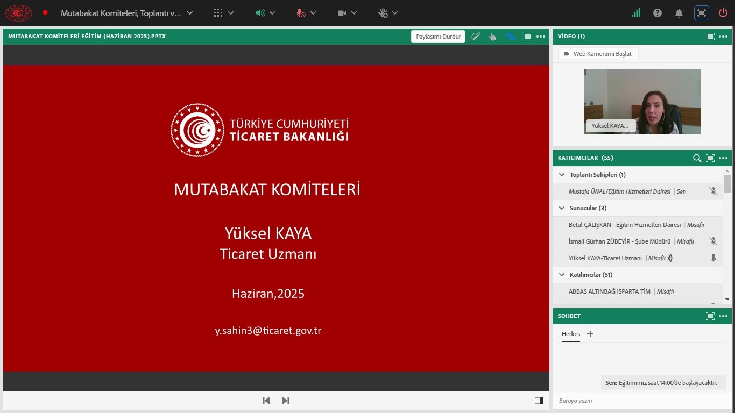Click muted mic icon for Mustafa ÜNAL
The height and width of the screenshot is (413, 735).
[713, 191]
